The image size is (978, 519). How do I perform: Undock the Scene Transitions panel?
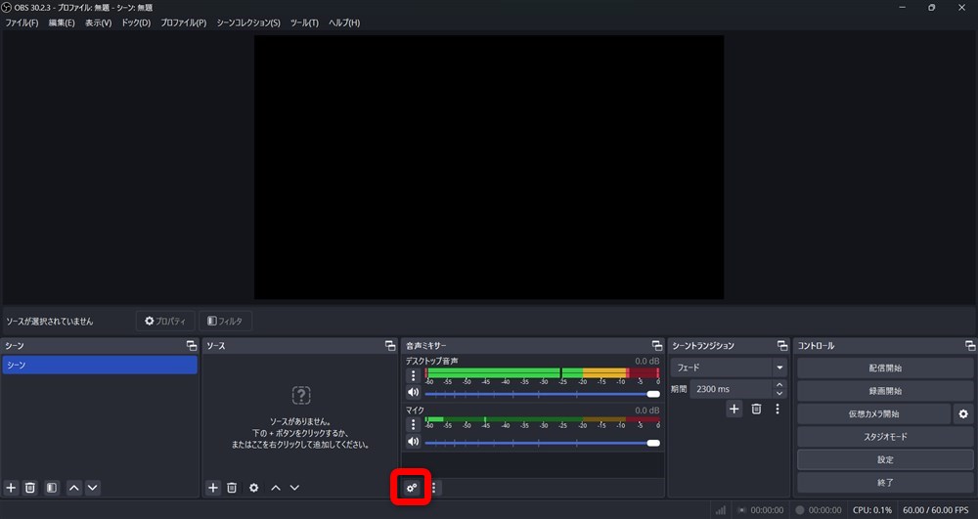pos(782,346)
